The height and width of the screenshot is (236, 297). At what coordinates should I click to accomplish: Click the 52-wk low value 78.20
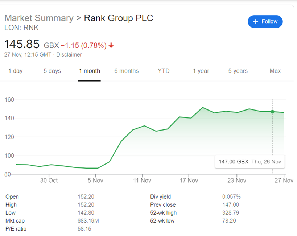pyautogui.click(x=229, y=221)
